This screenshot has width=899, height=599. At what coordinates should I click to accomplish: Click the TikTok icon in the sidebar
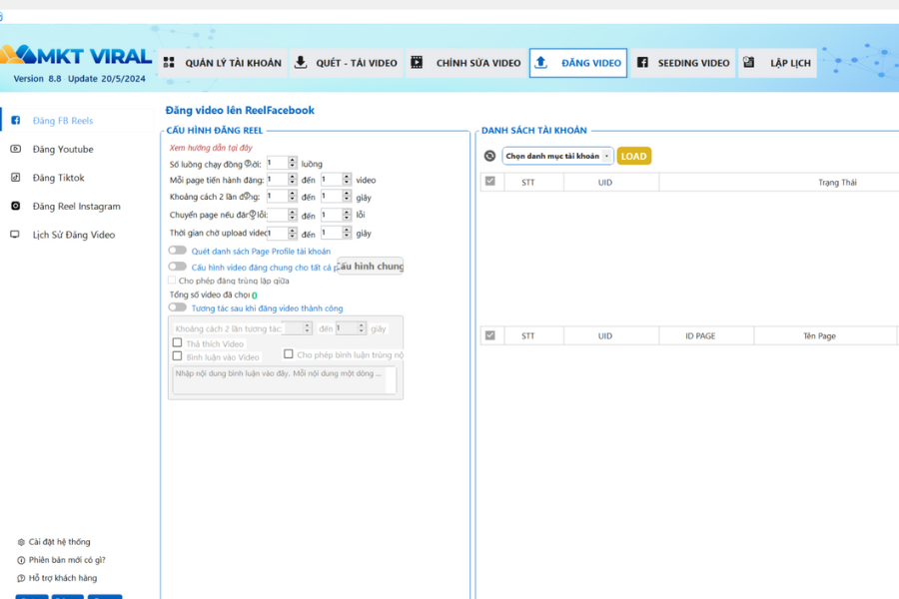click(16, 178)
